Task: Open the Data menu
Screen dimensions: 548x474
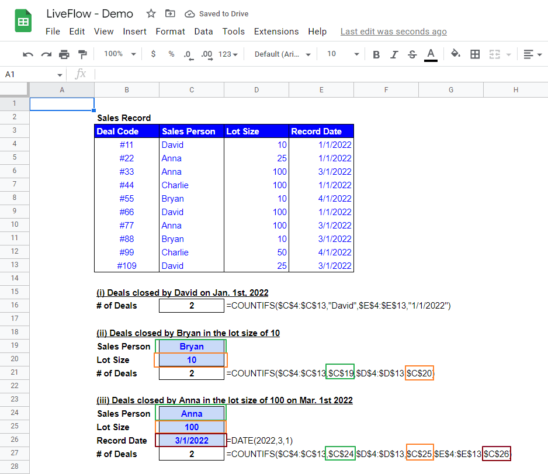Action: pos(203,32)
